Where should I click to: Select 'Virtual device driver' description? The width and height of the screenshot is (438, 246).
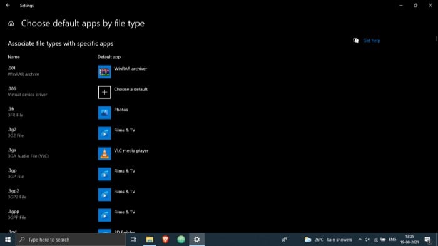coord(28,95)
